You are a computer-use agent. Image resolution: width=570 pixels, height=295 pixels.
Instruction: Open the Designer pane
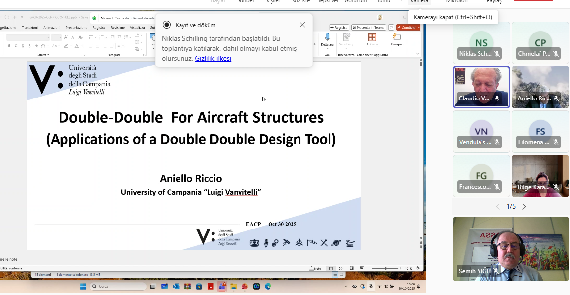point(397,37)
